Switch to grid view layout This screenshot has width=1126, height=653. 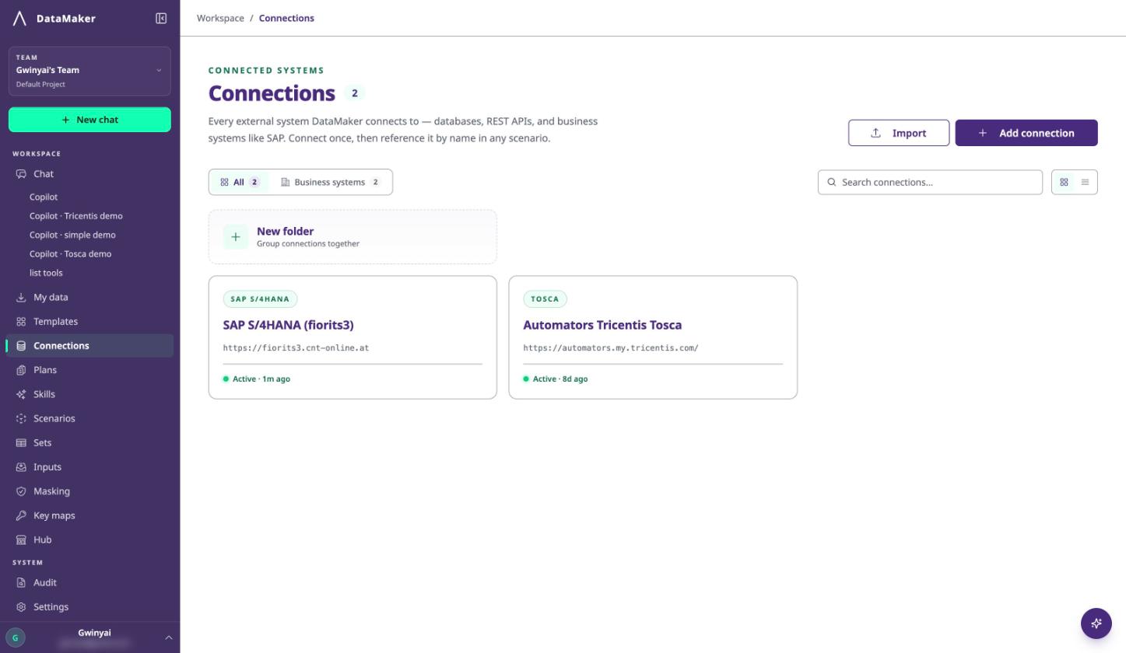(1065, 182)
